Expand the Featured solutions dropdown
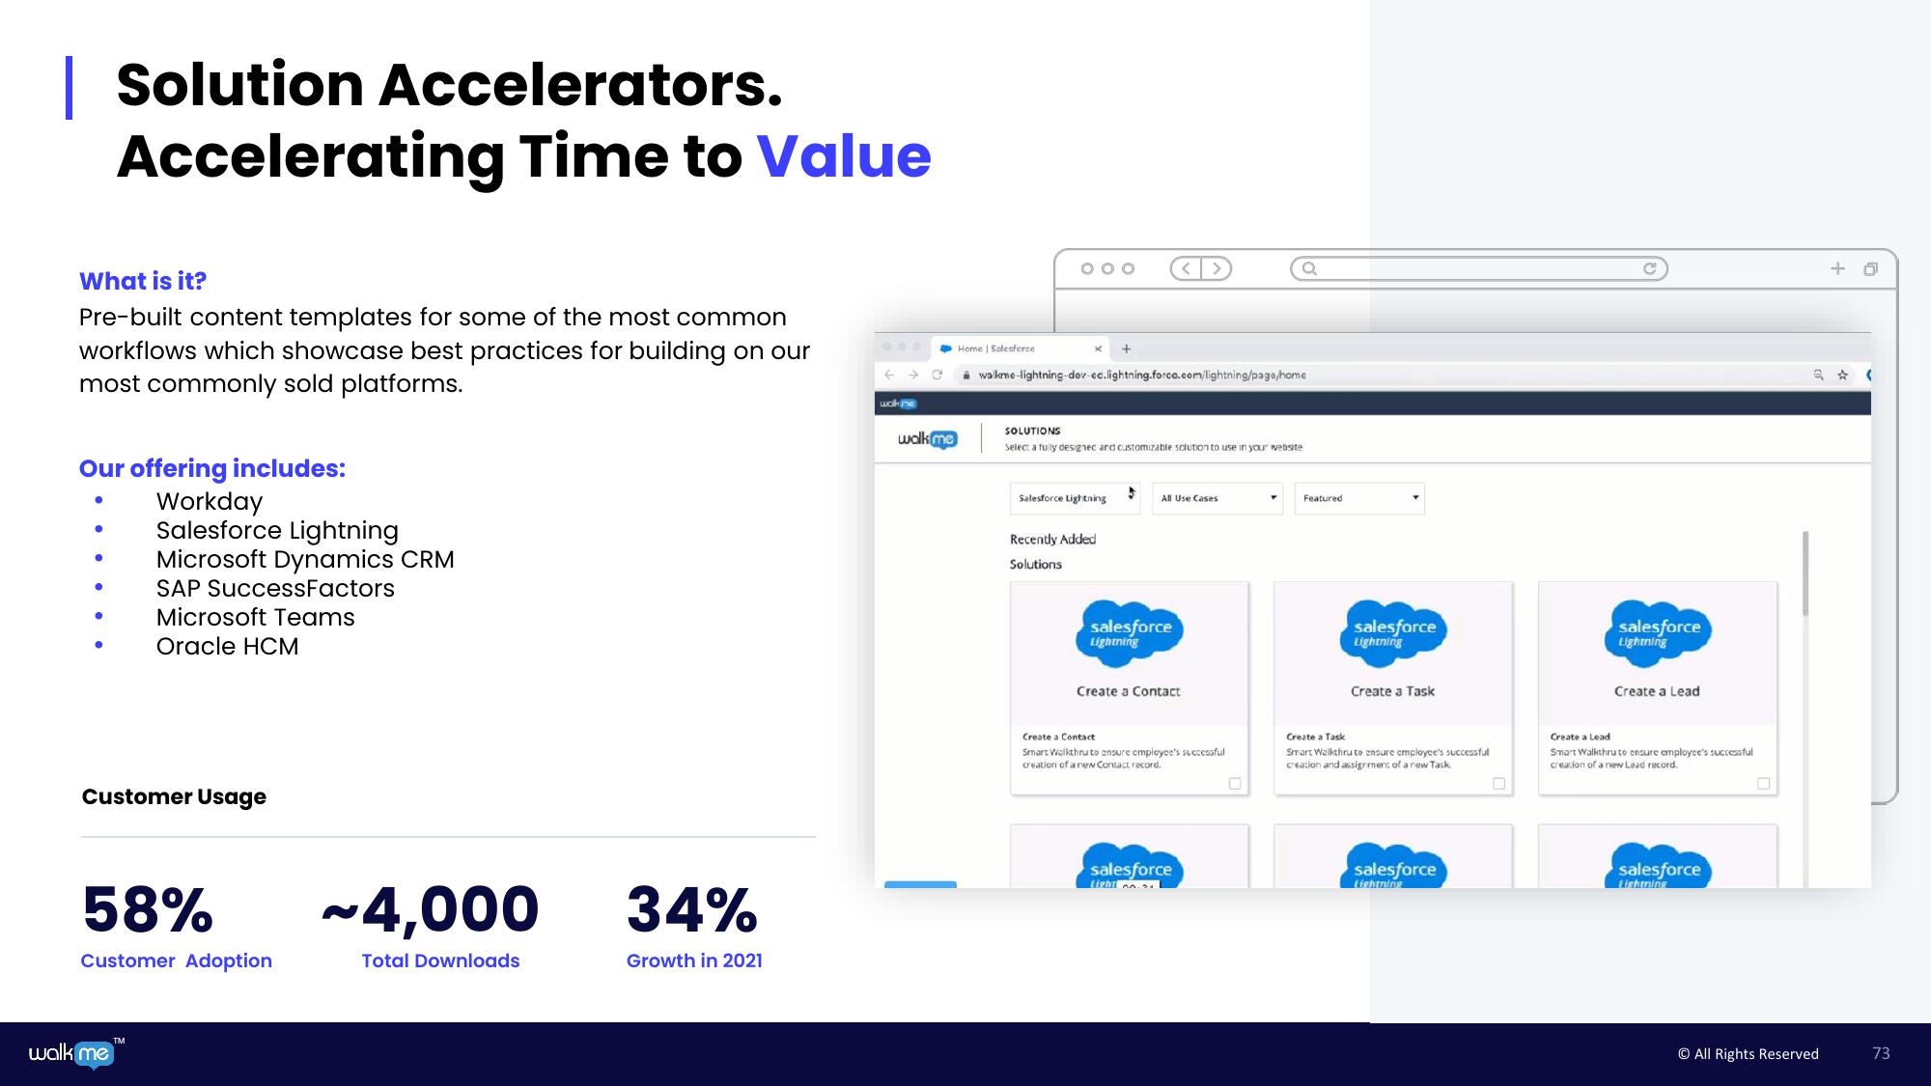Screen dimensions: 1931x1086 coord(1359,497)
